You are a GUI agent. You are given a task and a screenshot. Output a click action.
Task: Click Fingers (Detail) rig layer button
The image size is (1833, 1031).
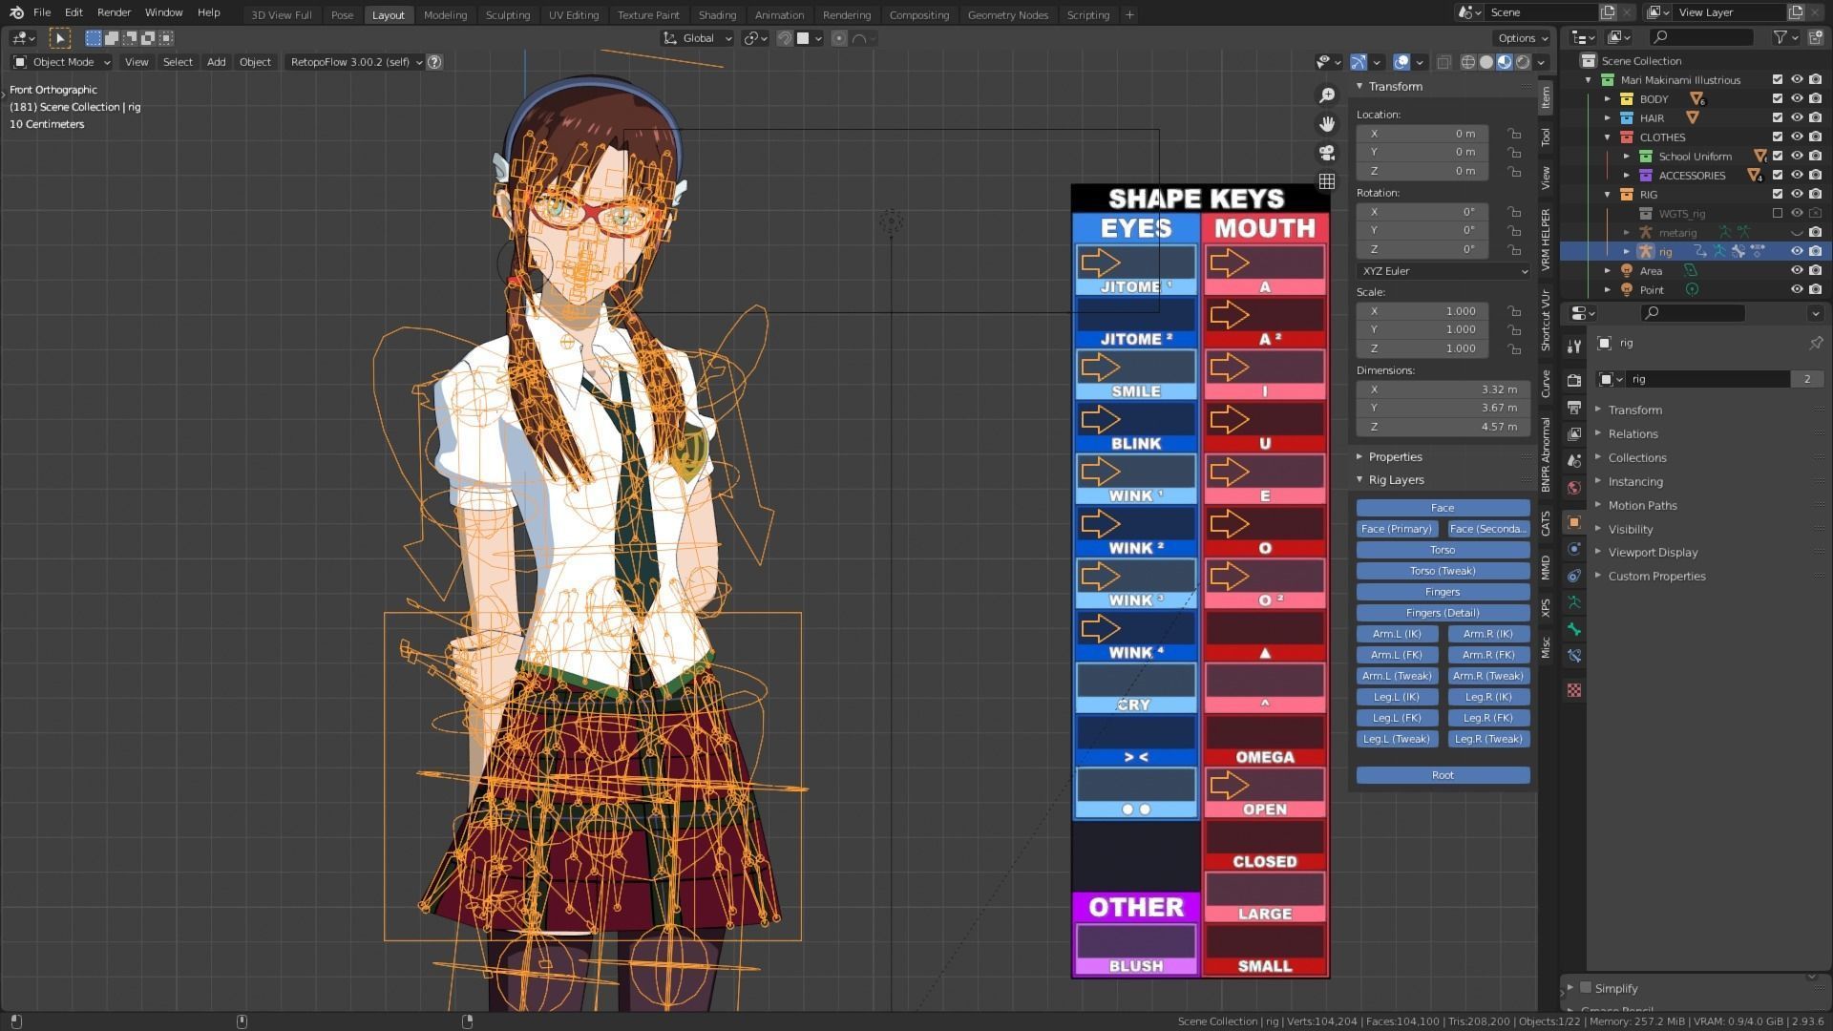point(1443,613)
